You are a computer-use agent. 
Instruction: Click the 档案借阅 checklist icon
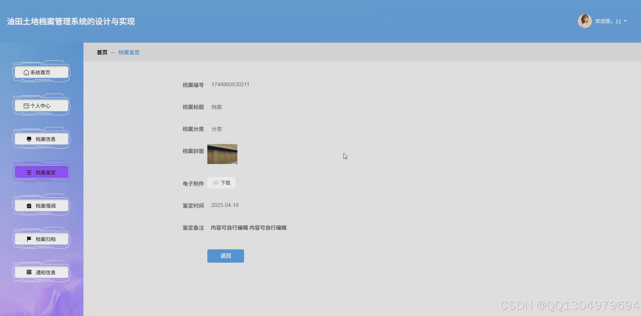point(28,206)
